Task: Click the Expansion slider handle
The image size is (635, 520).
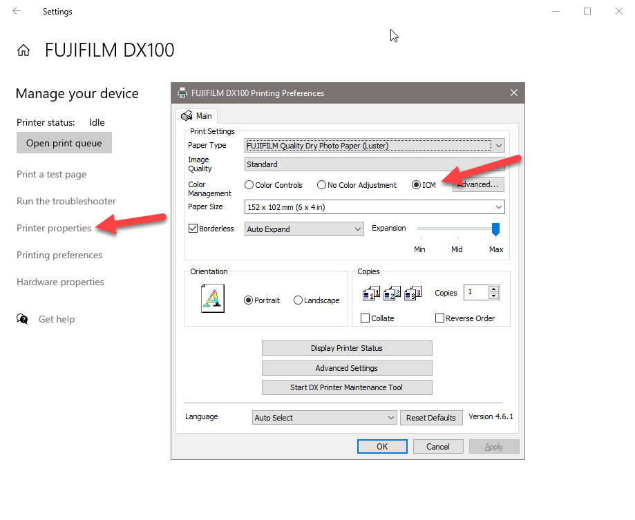Action: [x=495, y=229]
